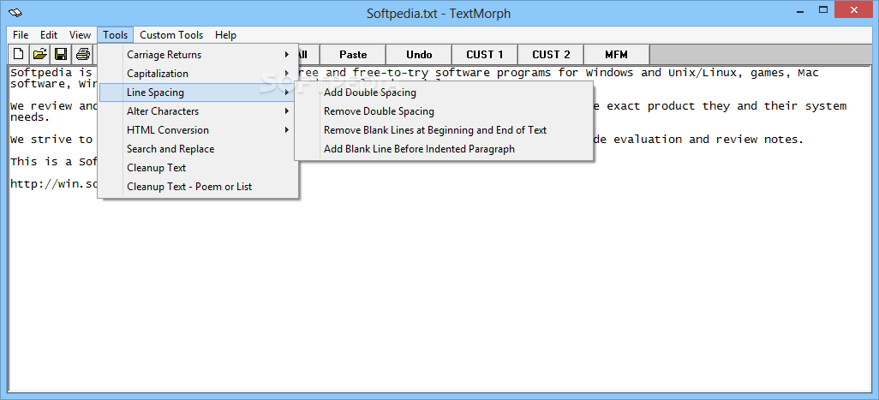The image size is (879, 400).
Task: Select Add Blank Line Before Indented Paragraph
Action: (444, 149)
